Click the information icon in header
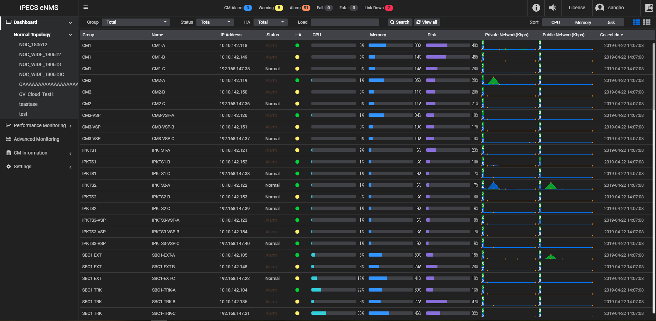656x321 pixels. pyautogui.click(x=536, y=8)
